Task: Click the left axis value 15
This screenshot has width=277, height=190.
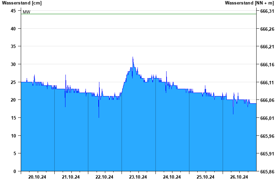Action: 13,118
